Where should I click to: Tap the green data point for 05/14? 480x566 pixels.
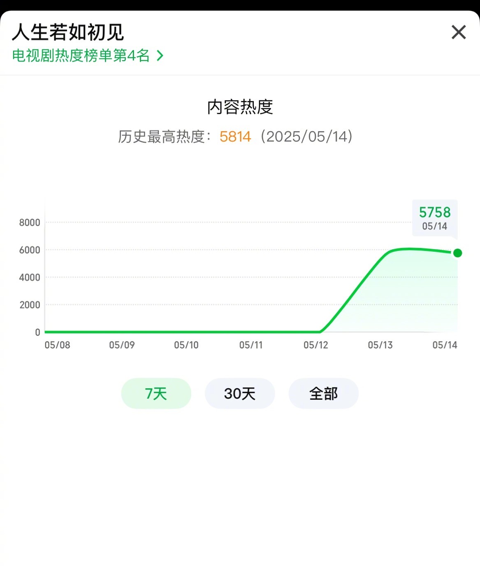click(457, 253)
